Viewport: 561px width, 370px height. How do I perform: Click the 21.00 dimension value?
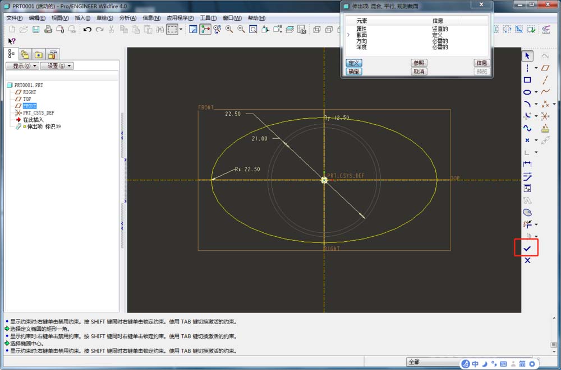pos(259,139)
